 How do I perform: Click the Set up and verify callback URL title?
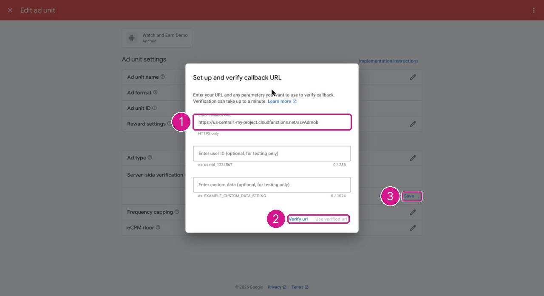tap(237, 77)
